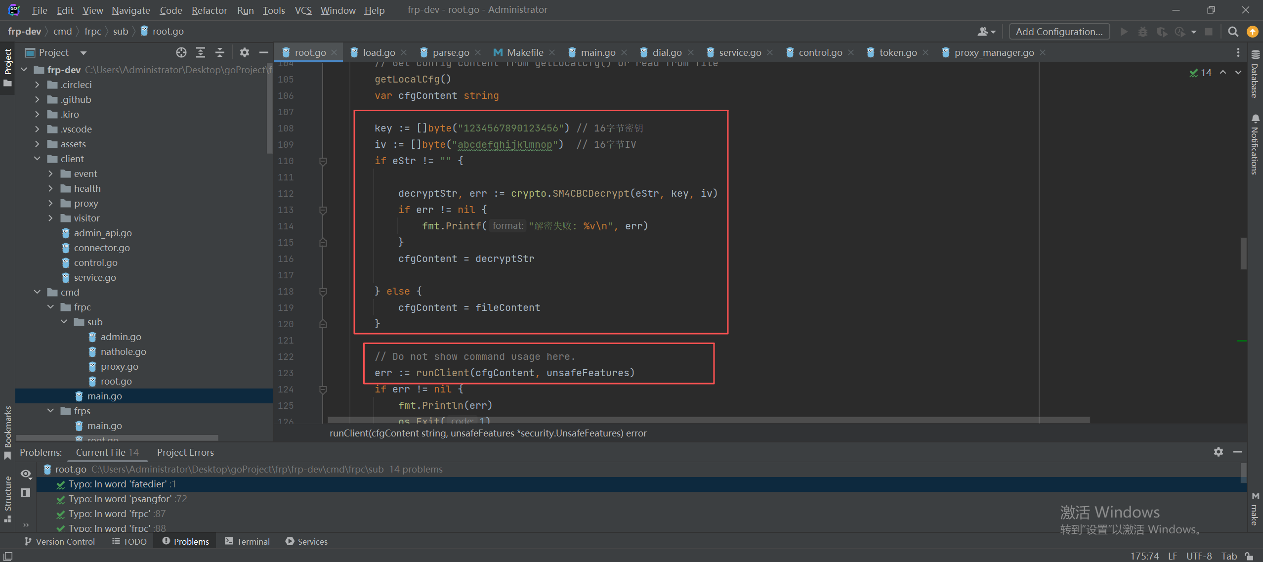
Task: Go to next highlighted error arrow
Action: pos(1238,73)
